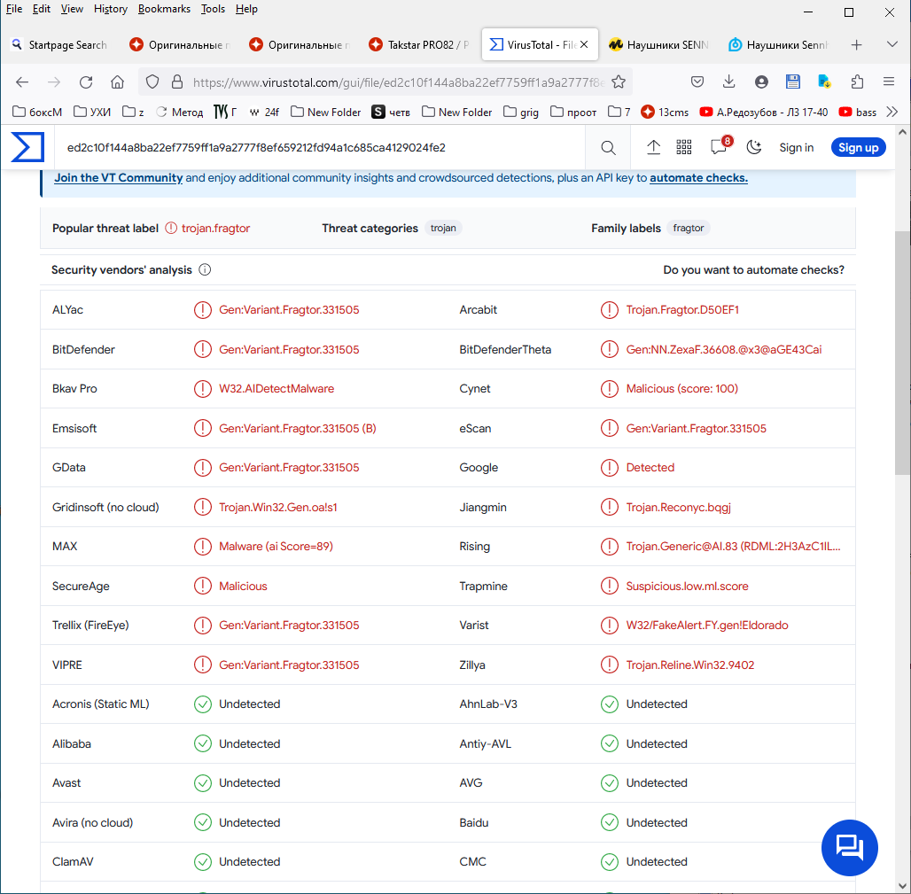The image size is (911, 894).
Task: Open the боксМ bookmarks folder
Action: (x=38, y=112)
